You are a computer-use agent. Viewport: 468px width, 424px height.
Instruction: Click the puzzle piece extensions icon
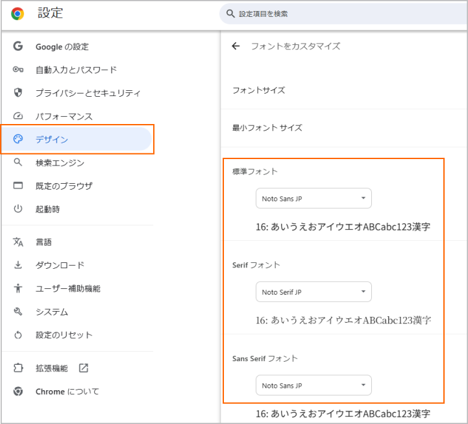[x=18, y=368]
